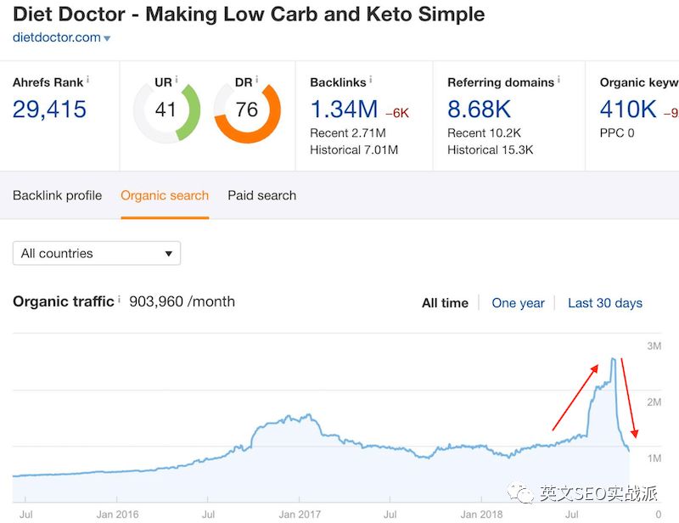The width and height of the screenshot is (679, 523).
Task: Click the PPC 0 text
Action: point(617,133)
